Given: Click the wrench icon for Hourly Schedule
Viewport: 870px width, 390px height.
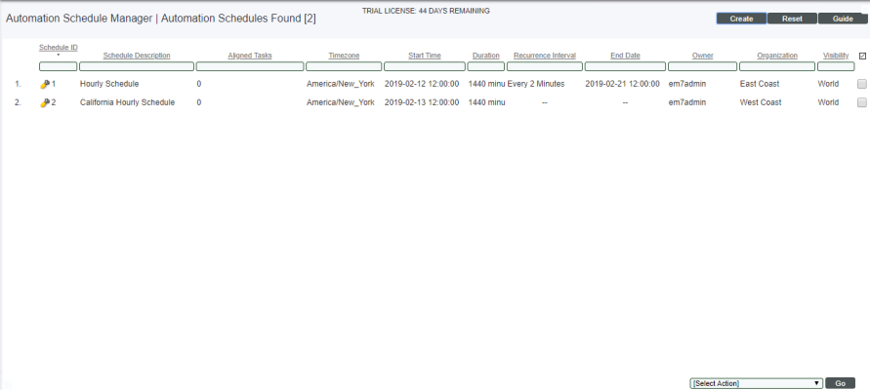Looking at the screenshot, I should tap(45, 85).
